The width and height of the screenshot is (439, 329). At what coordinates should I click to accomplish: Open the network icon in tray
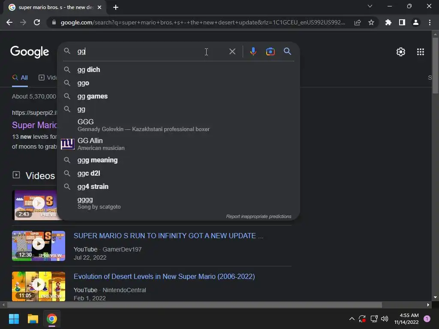pos(374,319)
